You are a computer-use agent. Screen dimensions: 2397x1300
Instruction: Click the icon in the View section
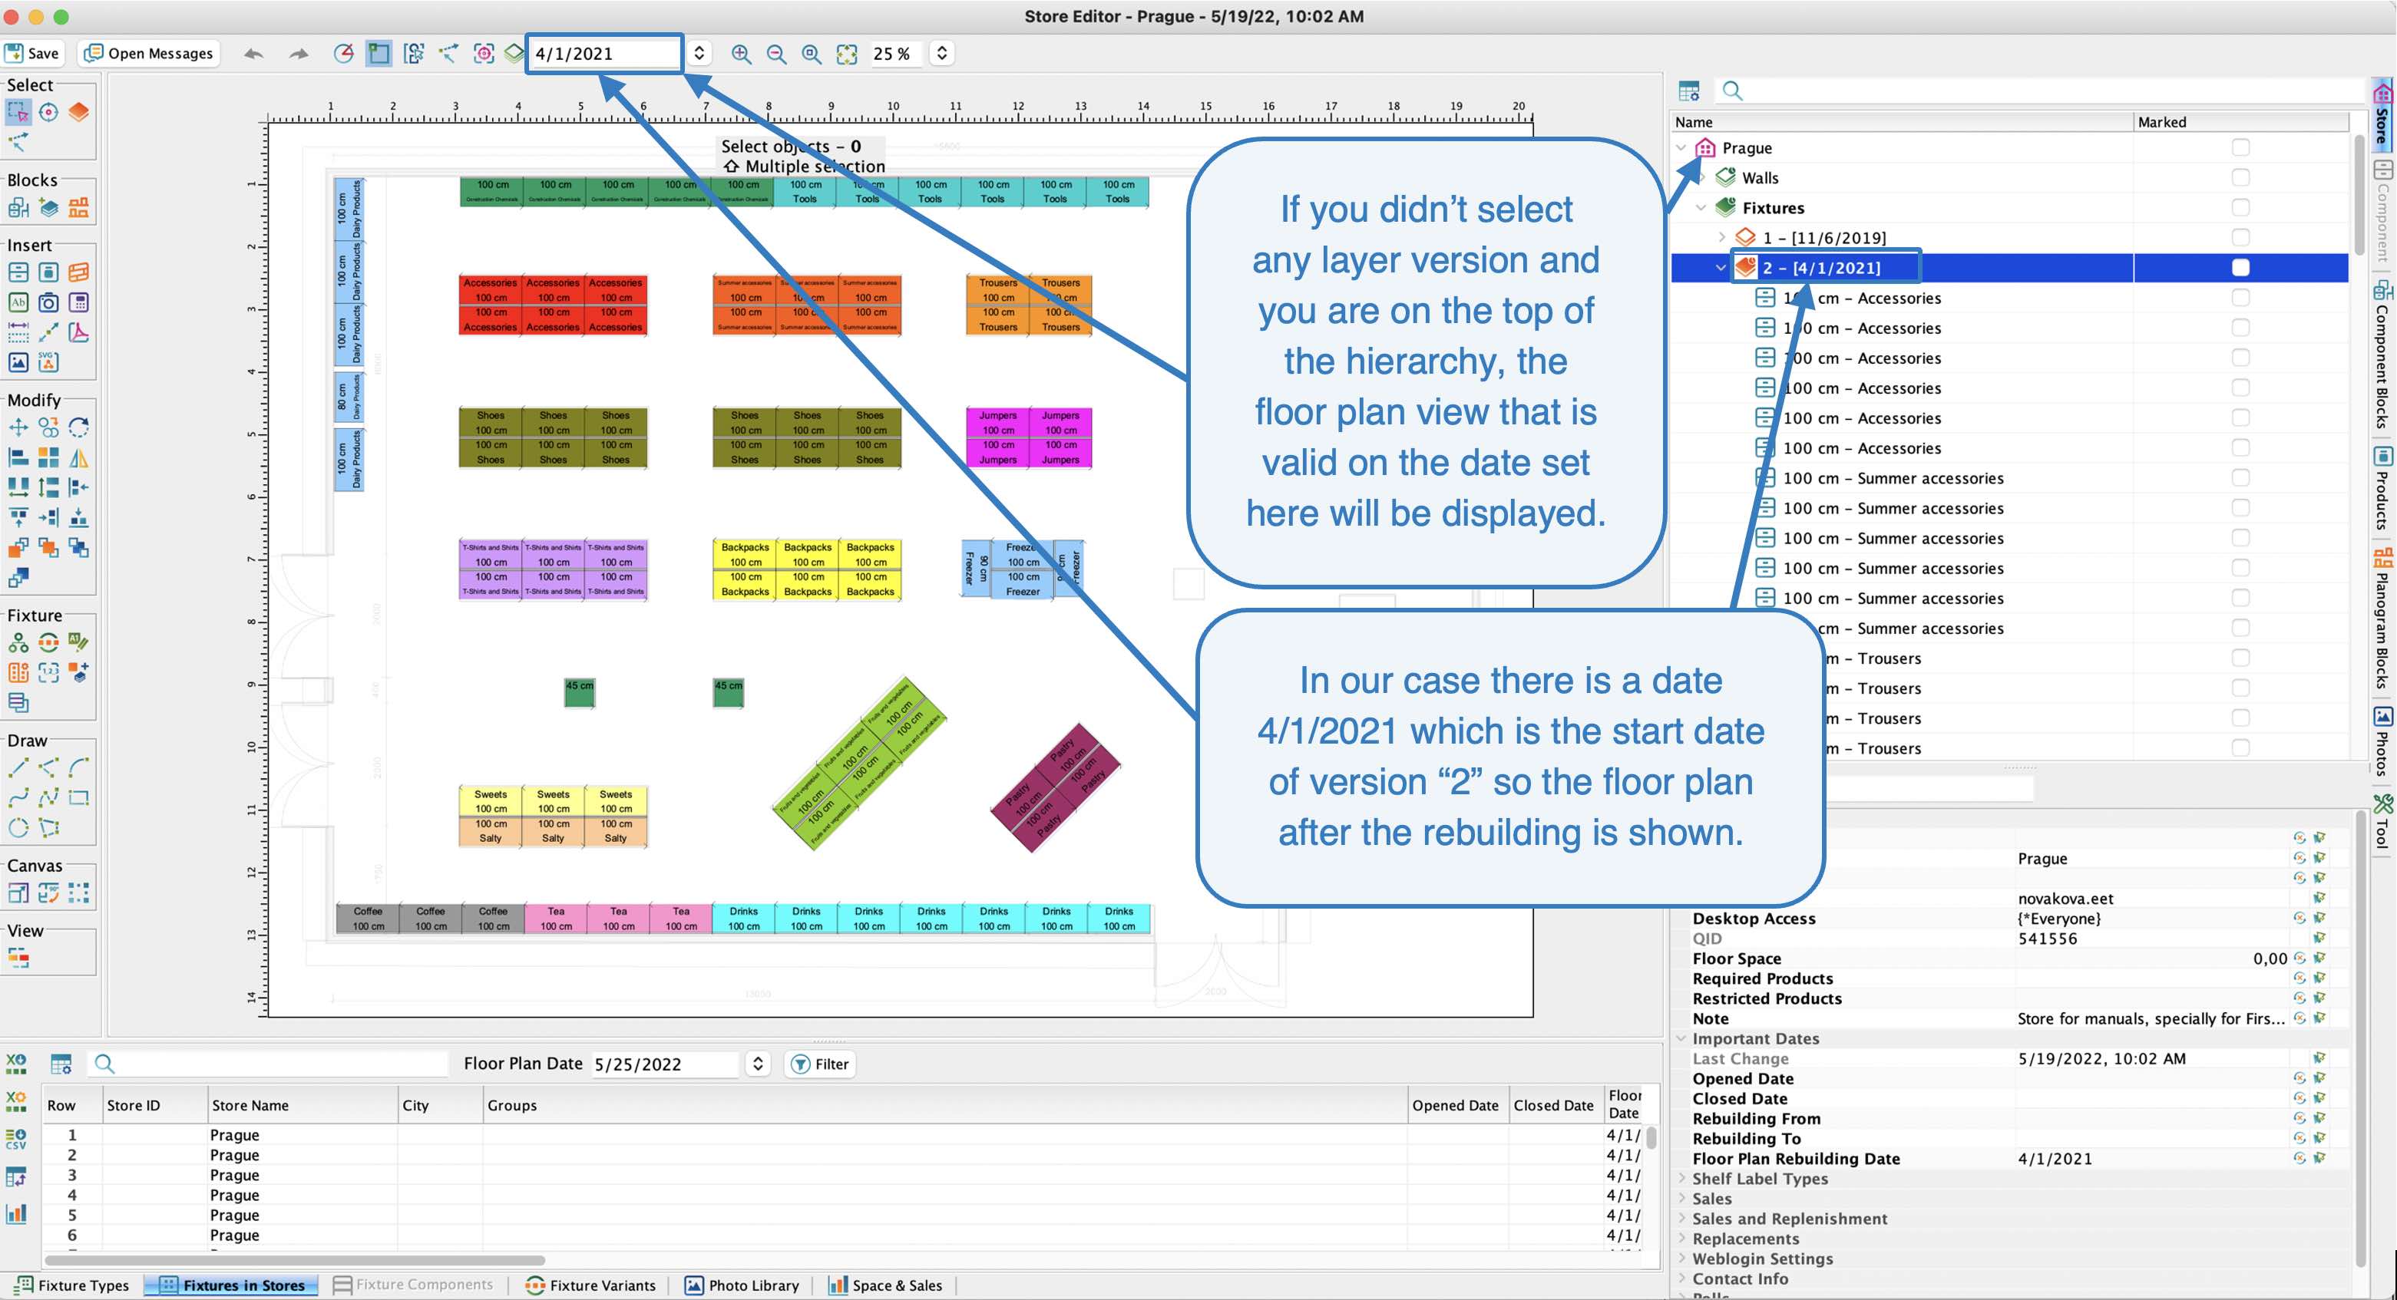pyautogui.click(x=18, y=957)
